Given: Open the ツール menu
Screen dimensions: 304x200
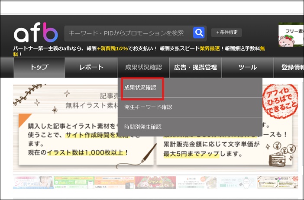Looking at the screenshot, I should [247, 67].
